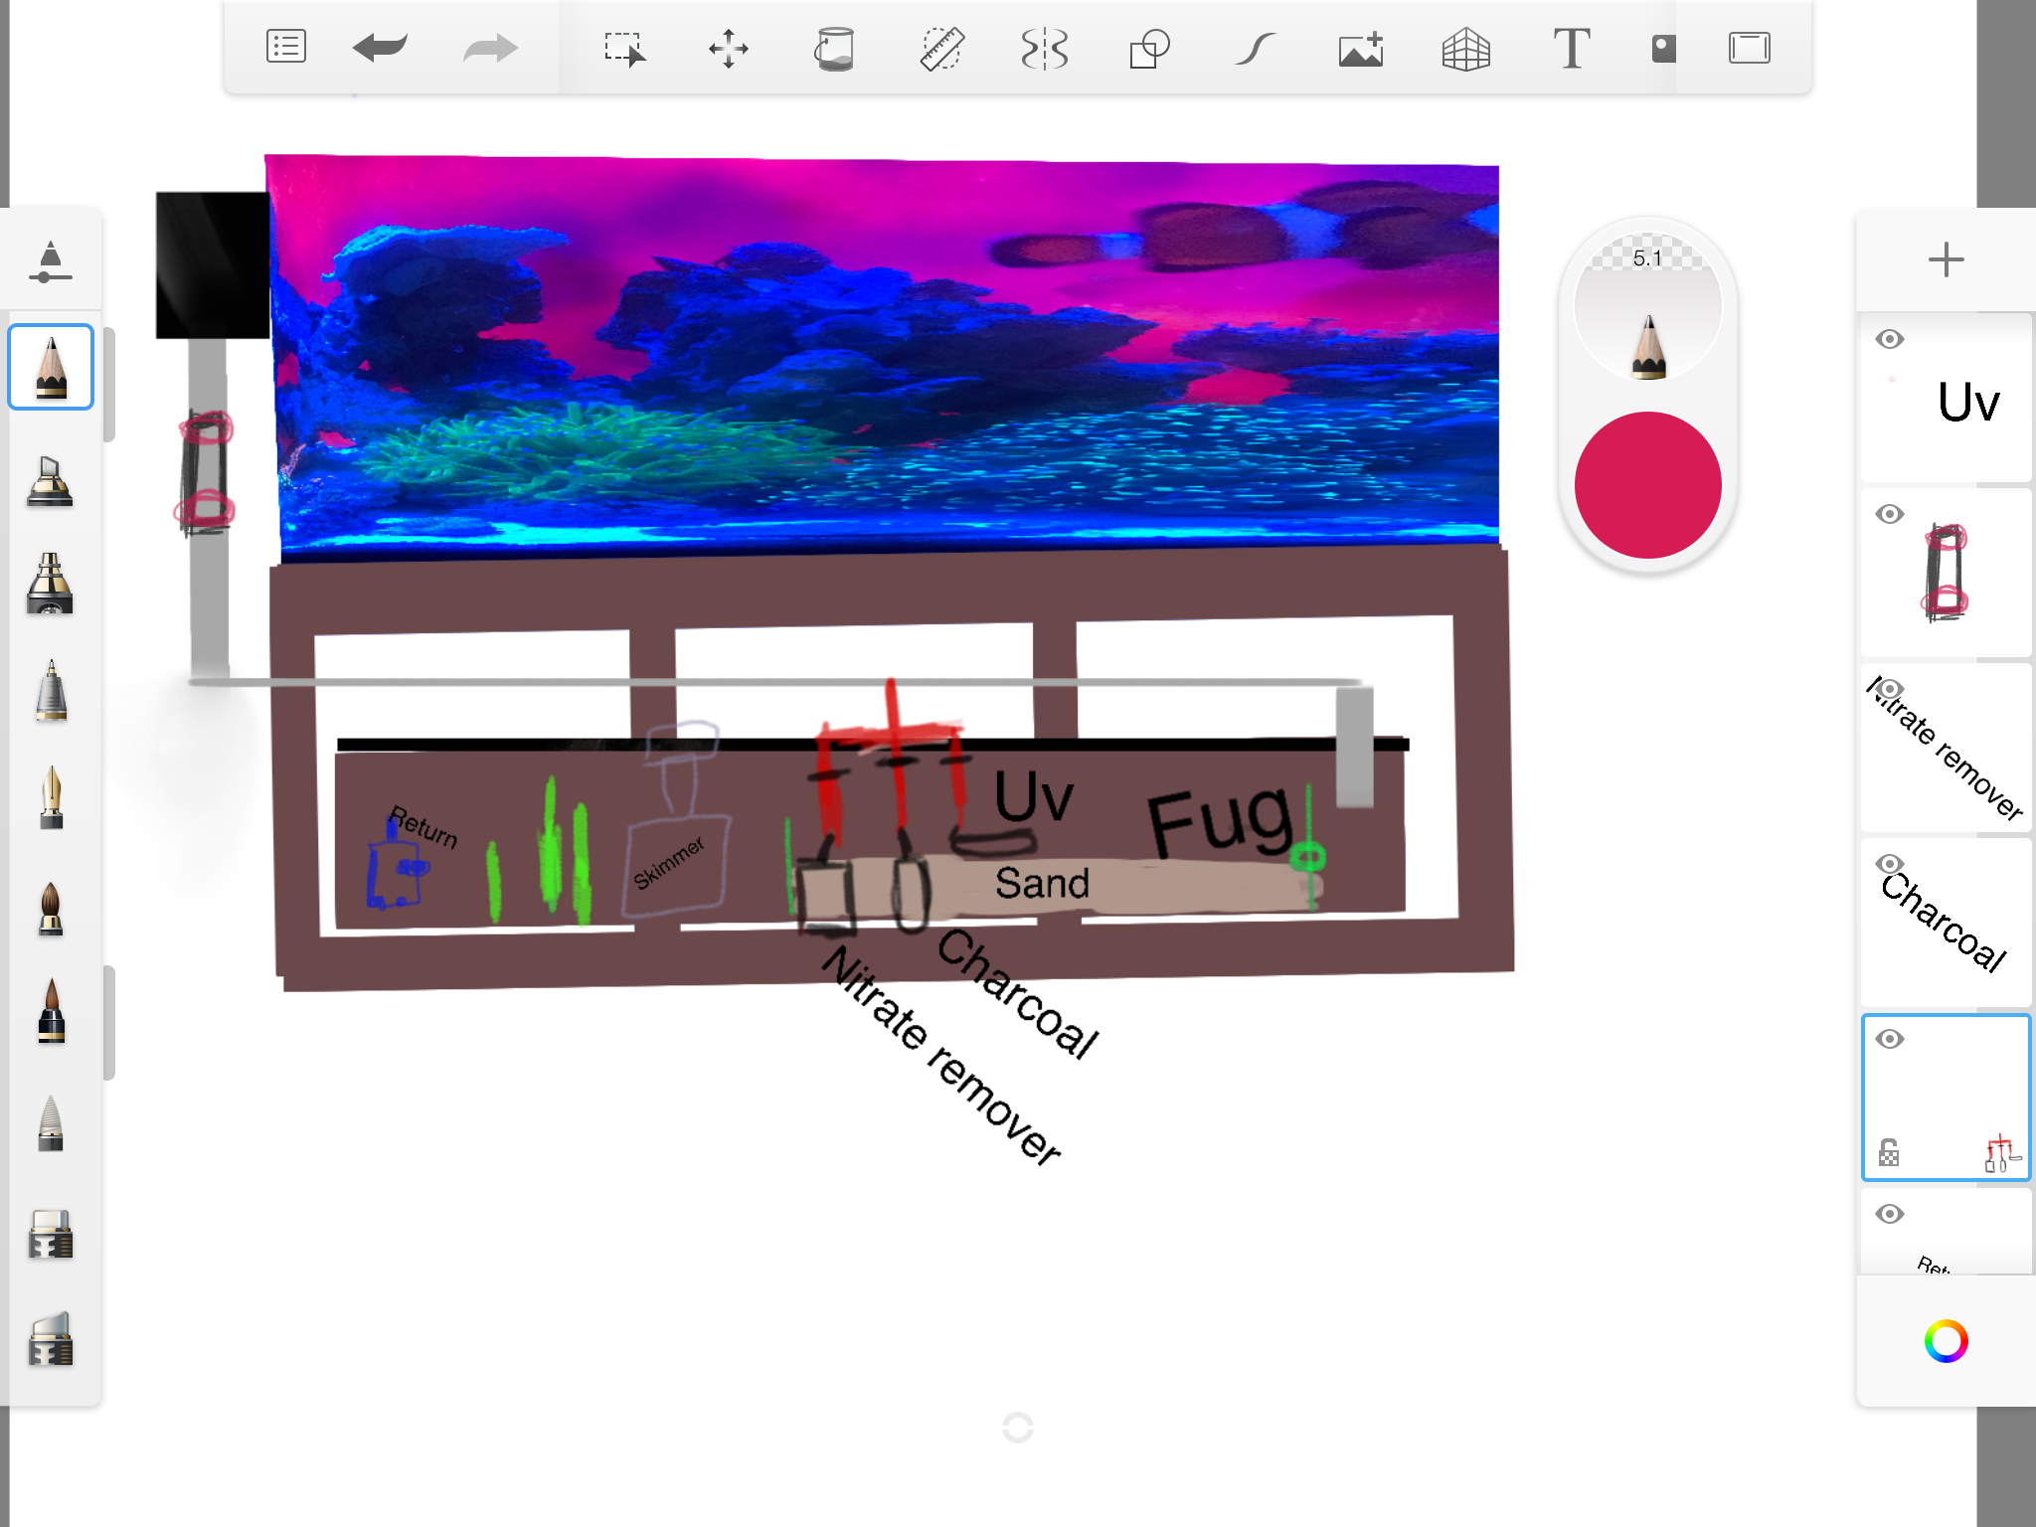Open brush size 5.1 puck

[1648, 306]
